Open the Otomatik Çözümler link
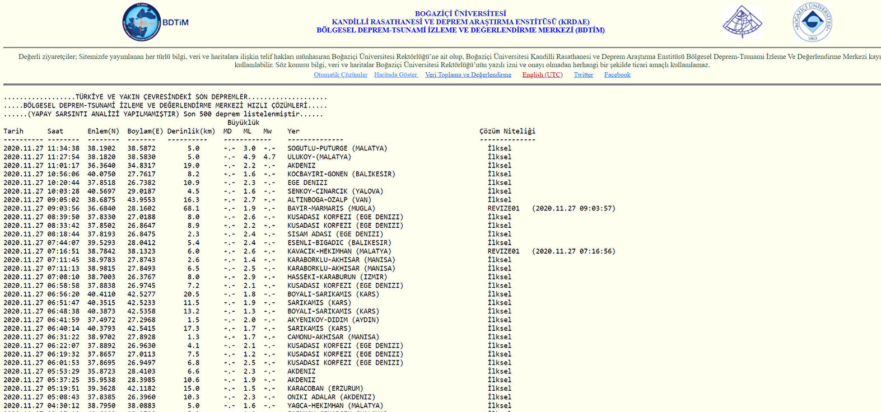881x412 pixels. (x=341, y=75)
